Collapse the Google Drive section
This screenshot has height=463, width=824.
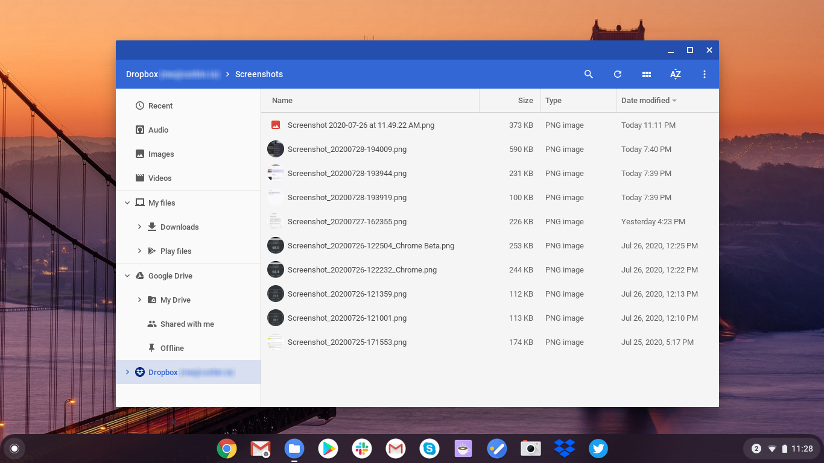[127, 276]
